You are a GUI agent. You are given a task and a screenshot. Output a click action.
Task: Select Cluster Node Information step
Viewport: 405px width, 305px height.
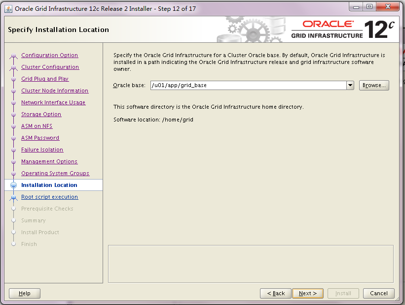point(55,91)
